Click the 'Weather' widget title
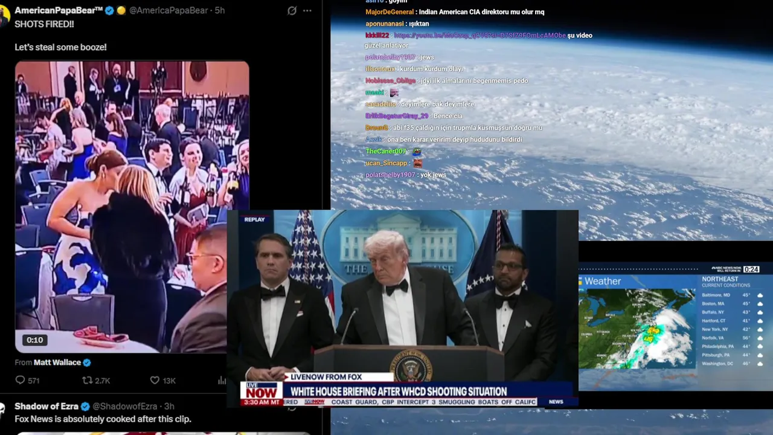Screen dimensions: 773x435 [603, 282]
